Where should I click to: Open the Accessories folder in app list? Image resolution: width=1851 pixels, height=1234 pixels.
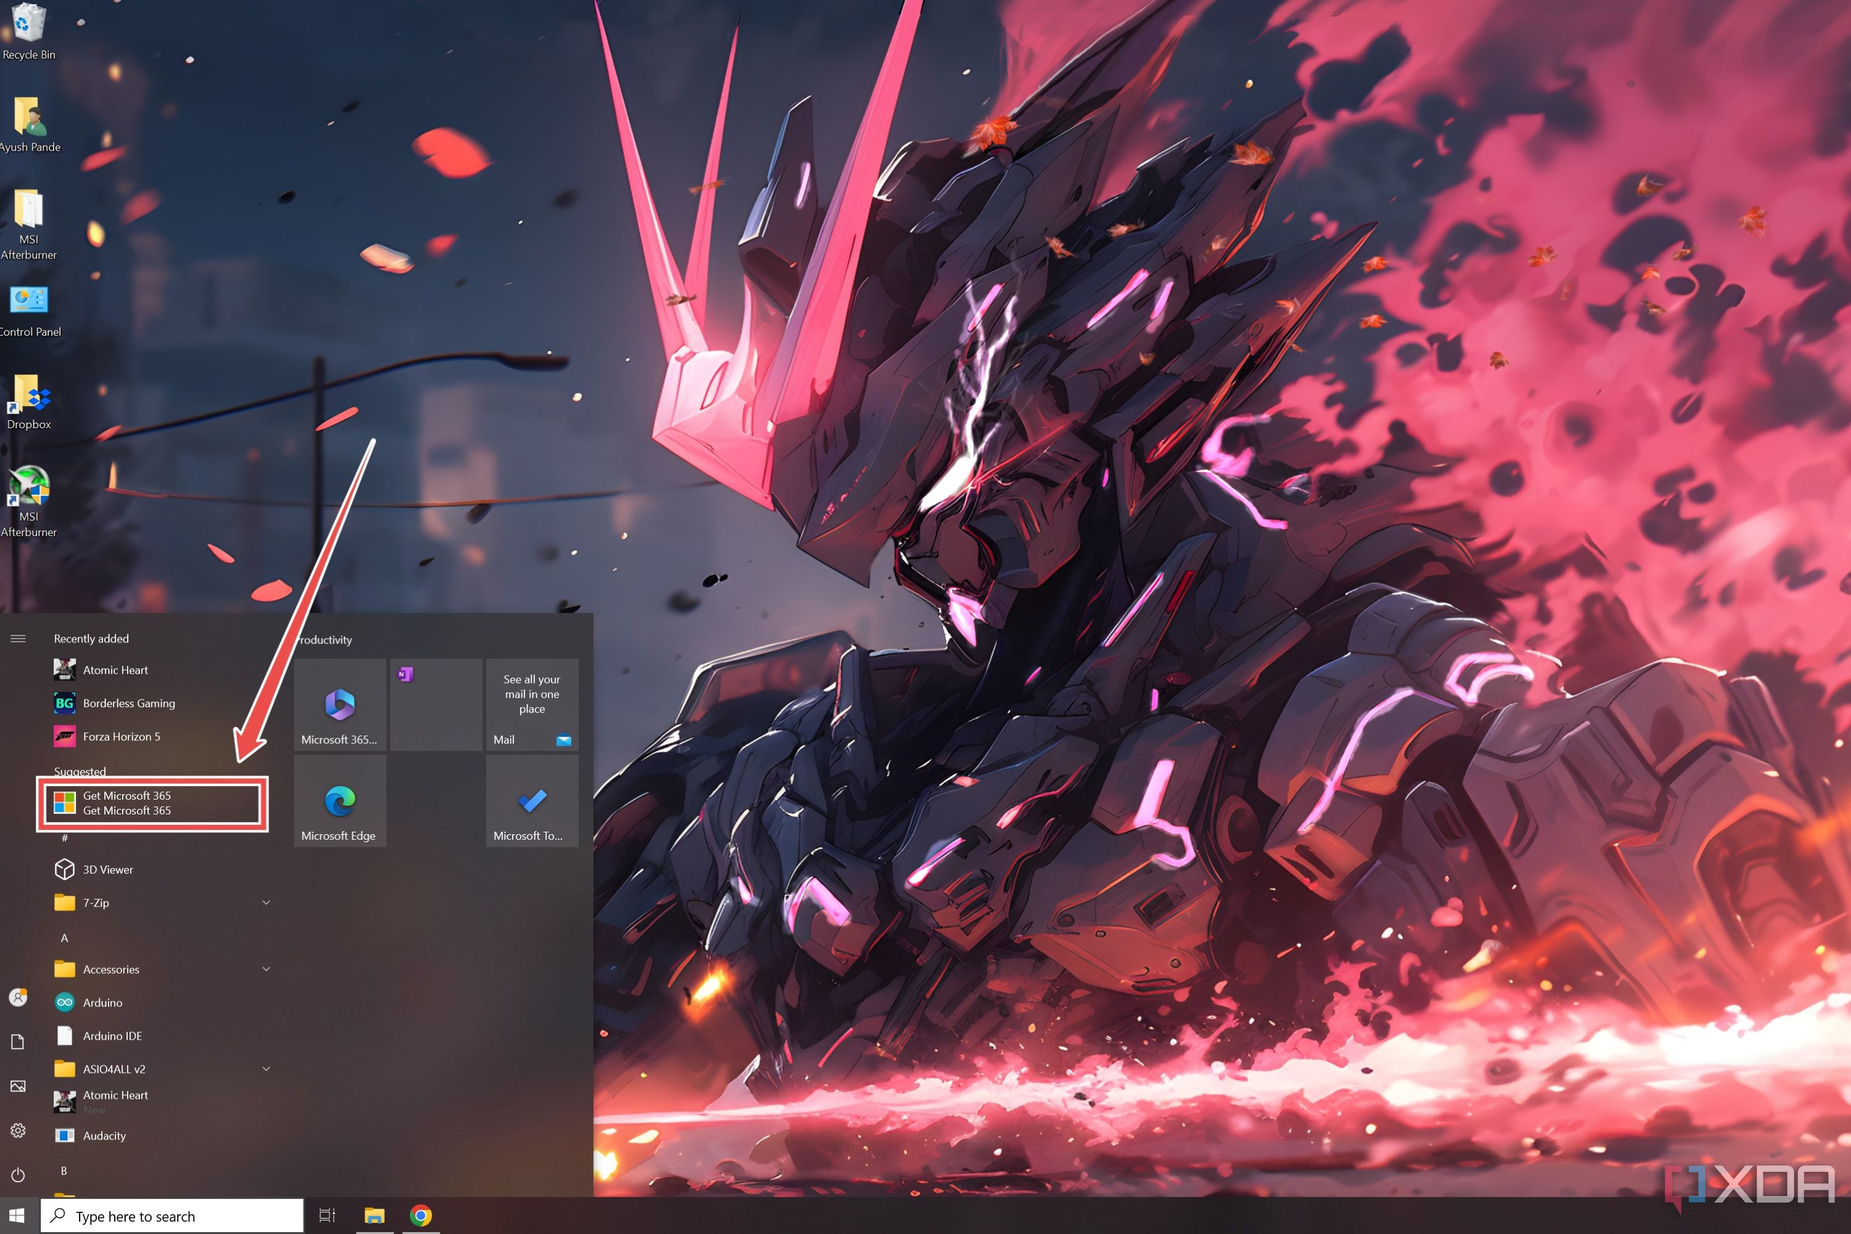tap(161, 969)
